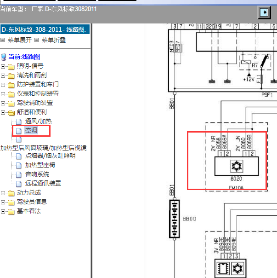This screenshot has height=278, width=277.
Task: Click the 当前车型 vehicle info text
Action: (49, 9)
